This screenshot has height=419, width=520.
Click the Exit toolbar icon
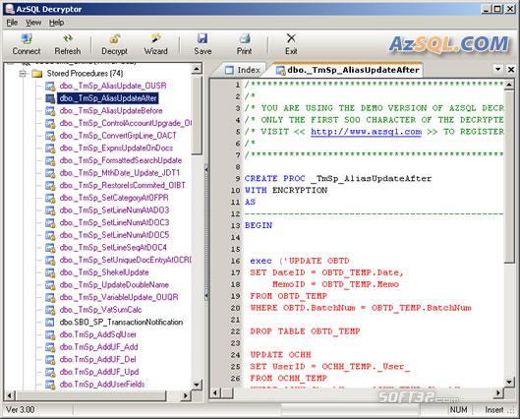pyautogui.click(x=291, y=38)
